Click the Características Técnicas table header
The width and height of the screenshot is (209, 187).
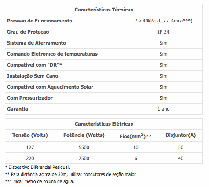click(x=104, y=10)
